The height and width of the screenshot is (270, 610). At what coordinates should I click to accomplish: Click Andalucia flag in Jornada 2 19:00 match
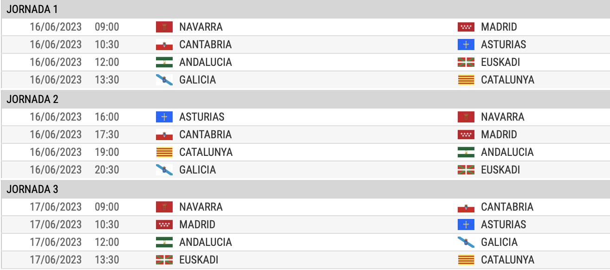click(466, 152)
